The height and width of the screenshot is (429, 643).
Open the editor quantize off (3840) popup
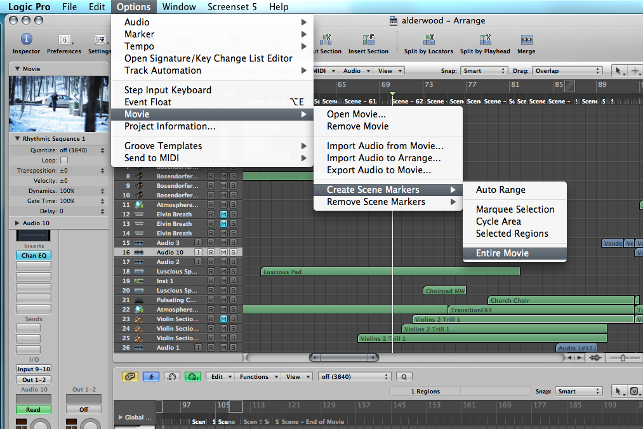355,376
